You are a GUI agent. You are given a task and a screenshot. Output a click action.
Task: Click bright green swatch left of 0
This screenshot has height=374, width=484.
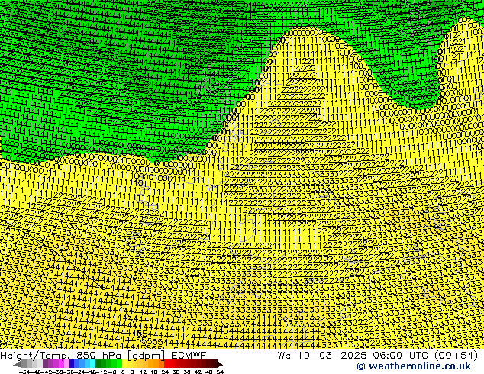click(119, 364)
